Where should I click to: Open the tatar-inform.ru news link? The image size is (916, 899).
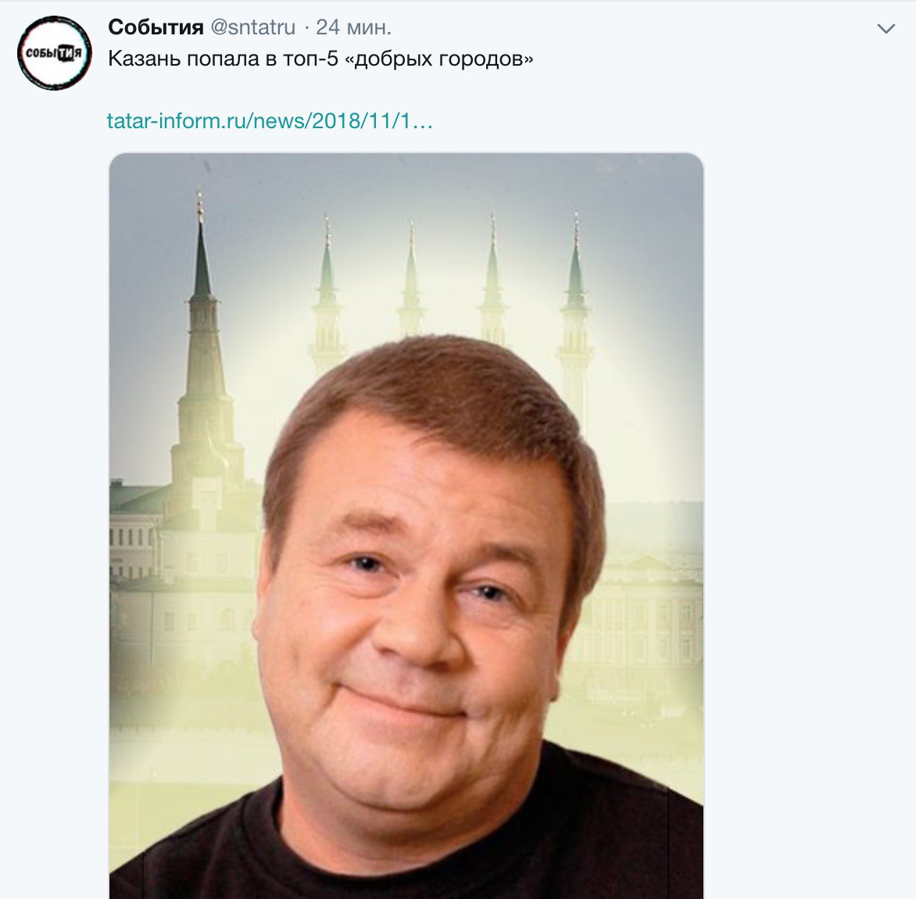coord(270,121)
